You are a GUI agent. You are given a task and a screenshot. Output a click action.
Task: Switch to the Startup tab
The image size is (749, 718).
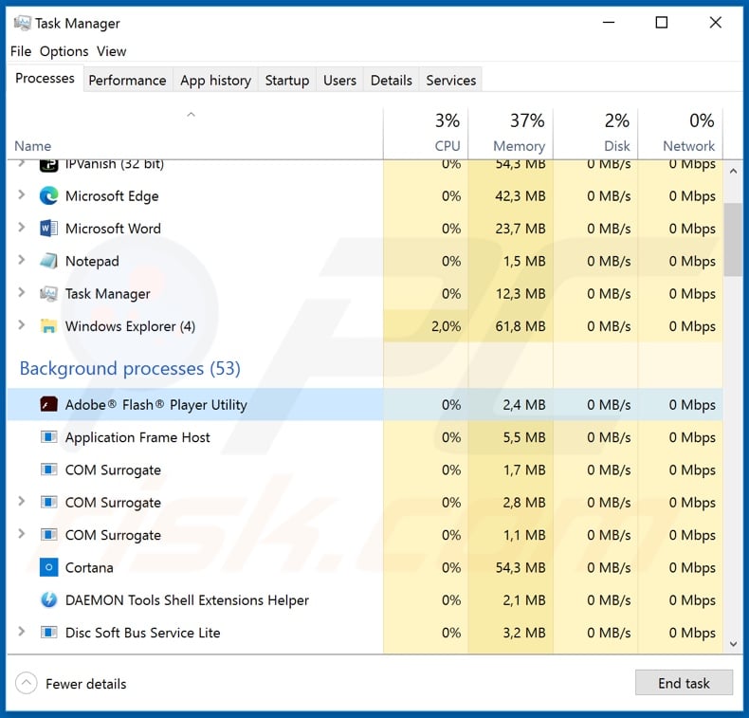pos(287,81)
